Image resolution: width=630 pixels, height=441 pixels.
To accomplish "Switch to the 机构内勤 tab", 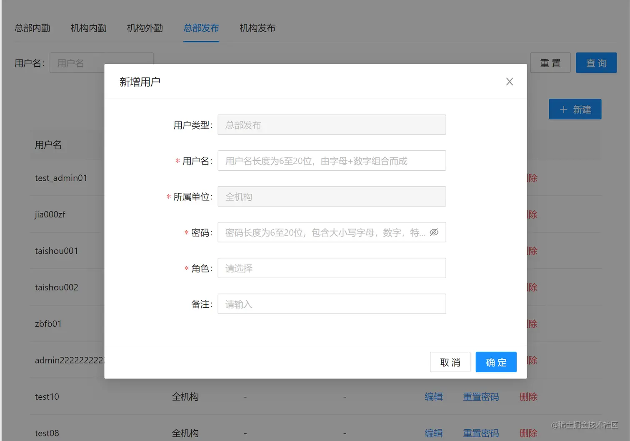I will [x=89, y=28].
